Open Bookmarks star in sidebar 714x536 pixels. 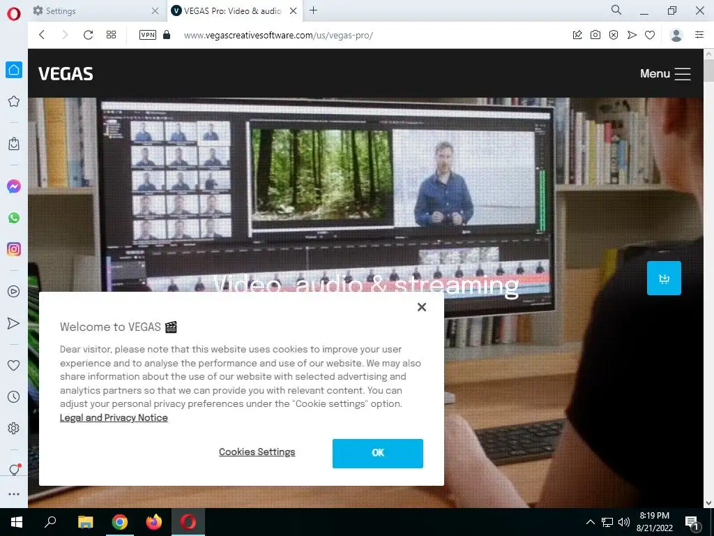[14, 101]
